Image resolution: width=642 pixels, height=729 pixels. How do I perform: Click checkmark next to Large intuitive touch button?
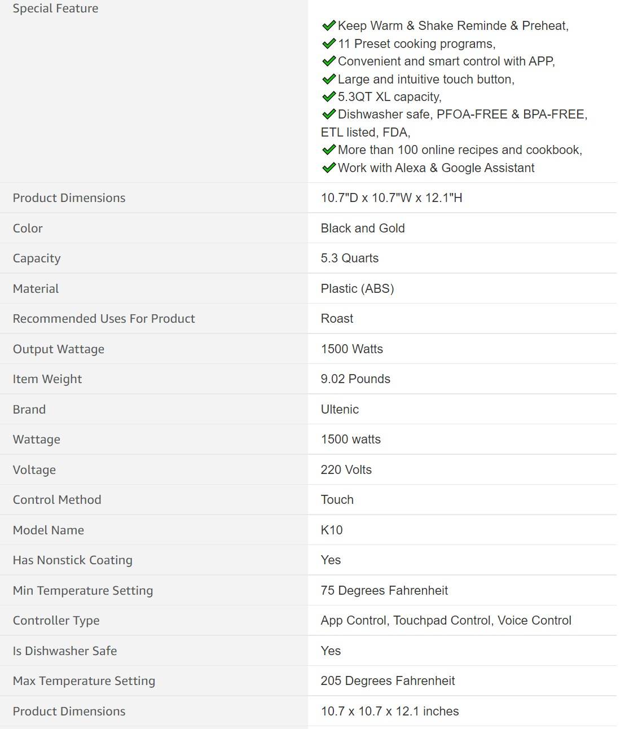329,79
